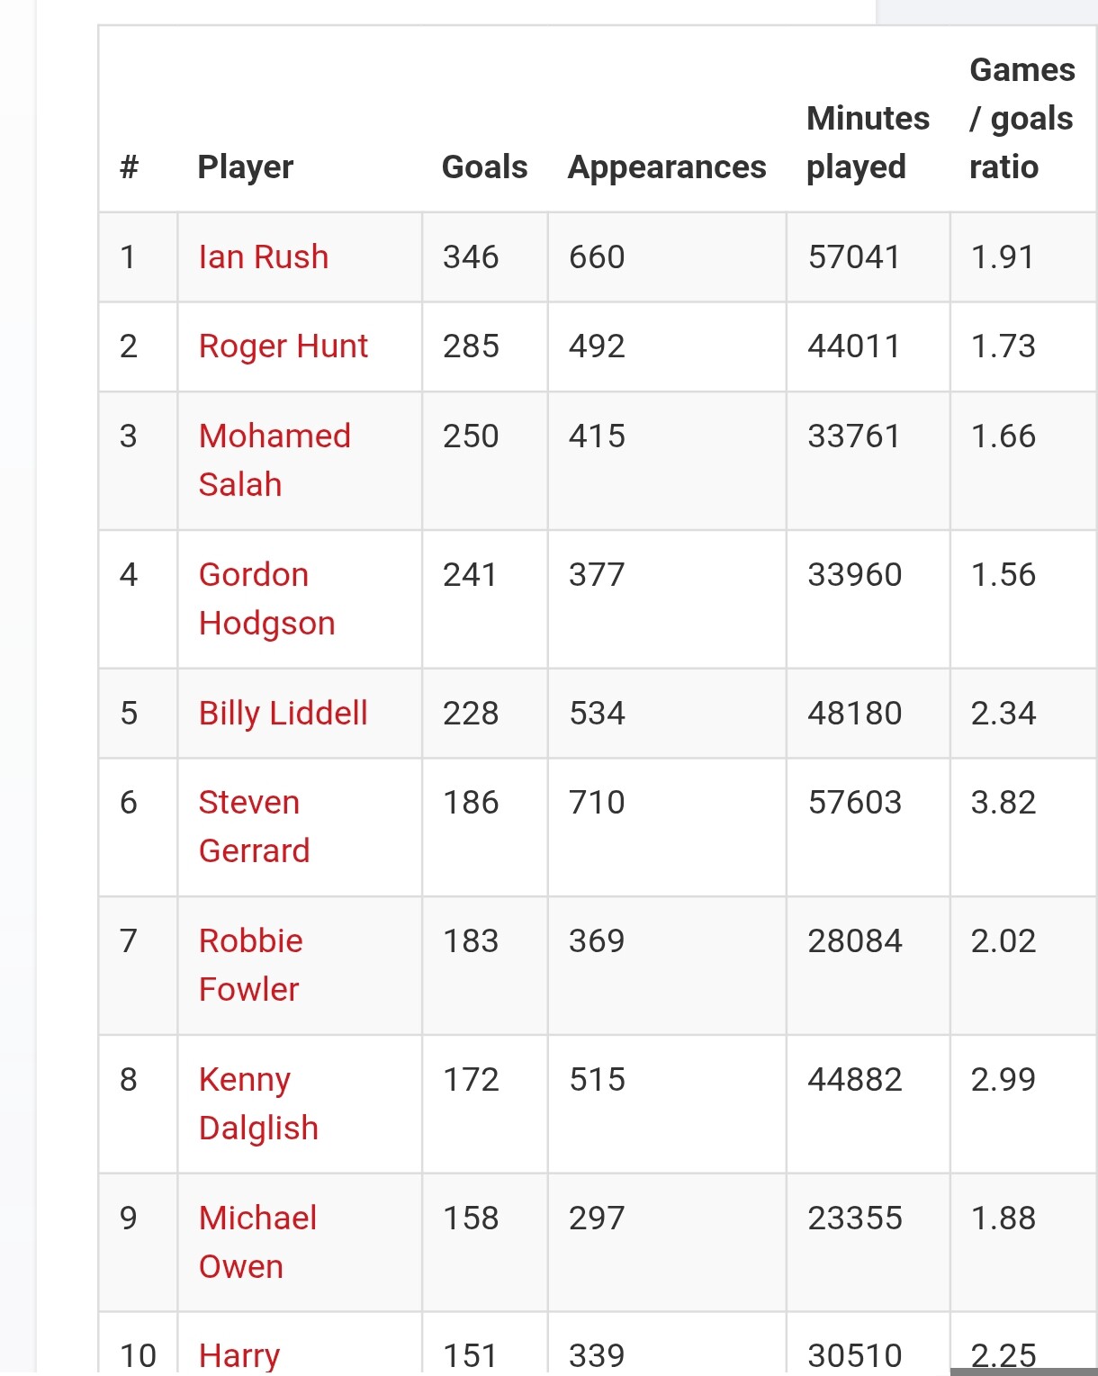Click Ian Rush's 346 goals cell

pyautogui.click(x=471, y=257)
